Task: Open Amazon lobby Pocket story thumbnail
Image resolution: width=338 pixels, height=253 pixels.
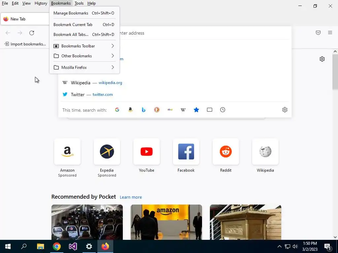Action: pos(166,222)
